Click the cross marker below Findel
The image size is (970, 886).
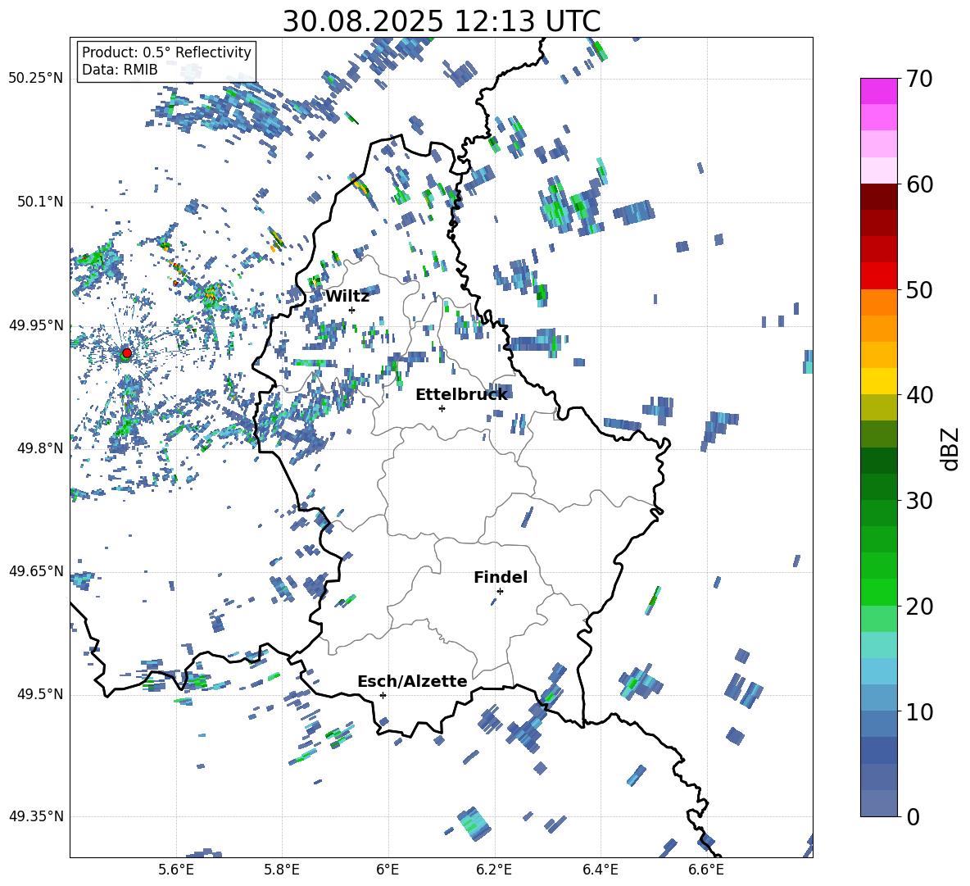500,591
